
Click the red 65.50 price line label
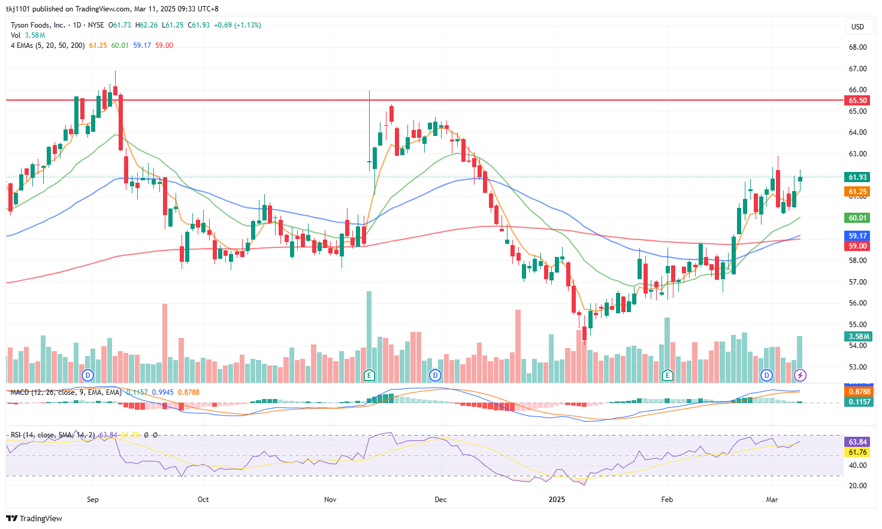click(x=858, y=101)
